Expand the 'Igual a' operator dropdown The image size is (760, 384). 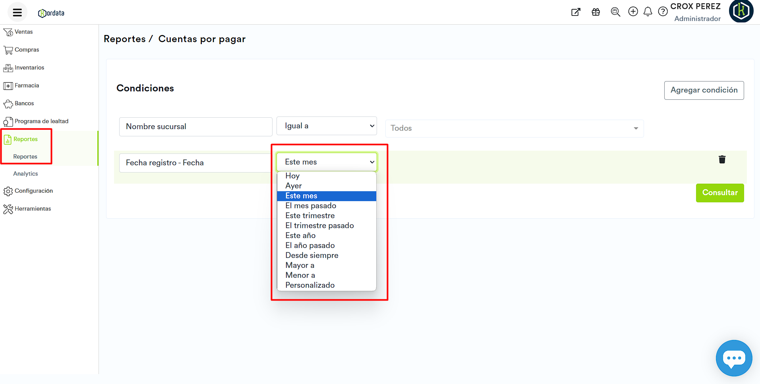(x=327, y=126)
